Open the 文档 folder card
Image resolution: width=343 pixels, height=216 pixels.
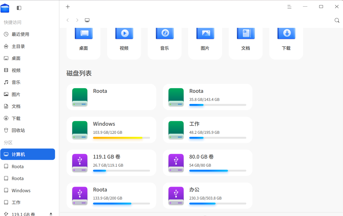pyautogui.click(x=246, y=44)
